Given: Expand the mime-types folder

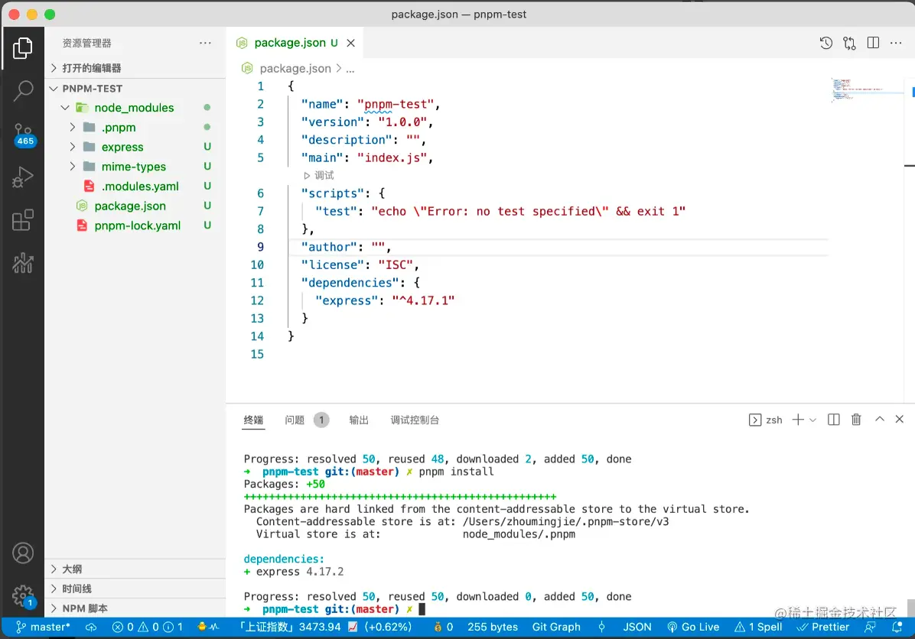Looking at the screenshot, I should tap(135, 167).
